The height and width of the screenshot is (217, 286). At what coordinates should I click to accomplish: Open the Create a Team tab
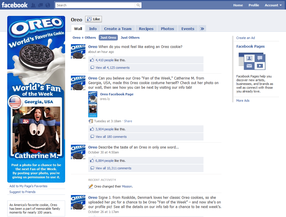[x=118, y=29]
